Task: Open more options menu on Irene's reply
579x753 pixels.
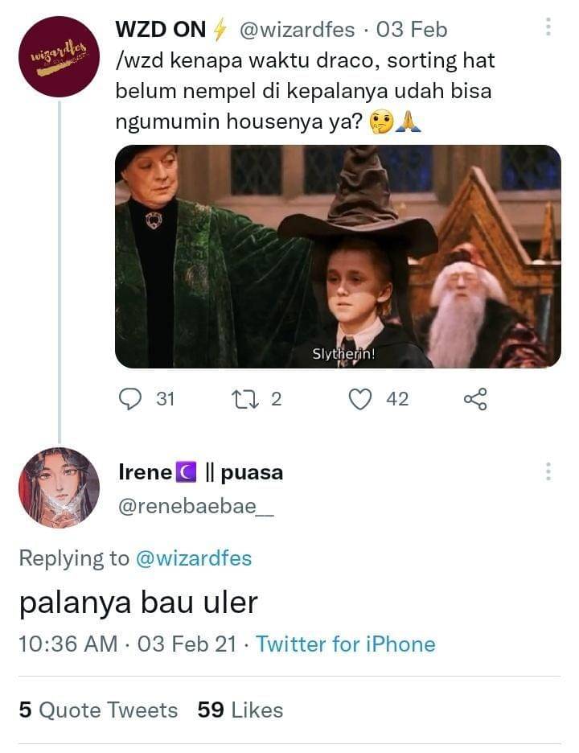Action: tap(548, 472)
